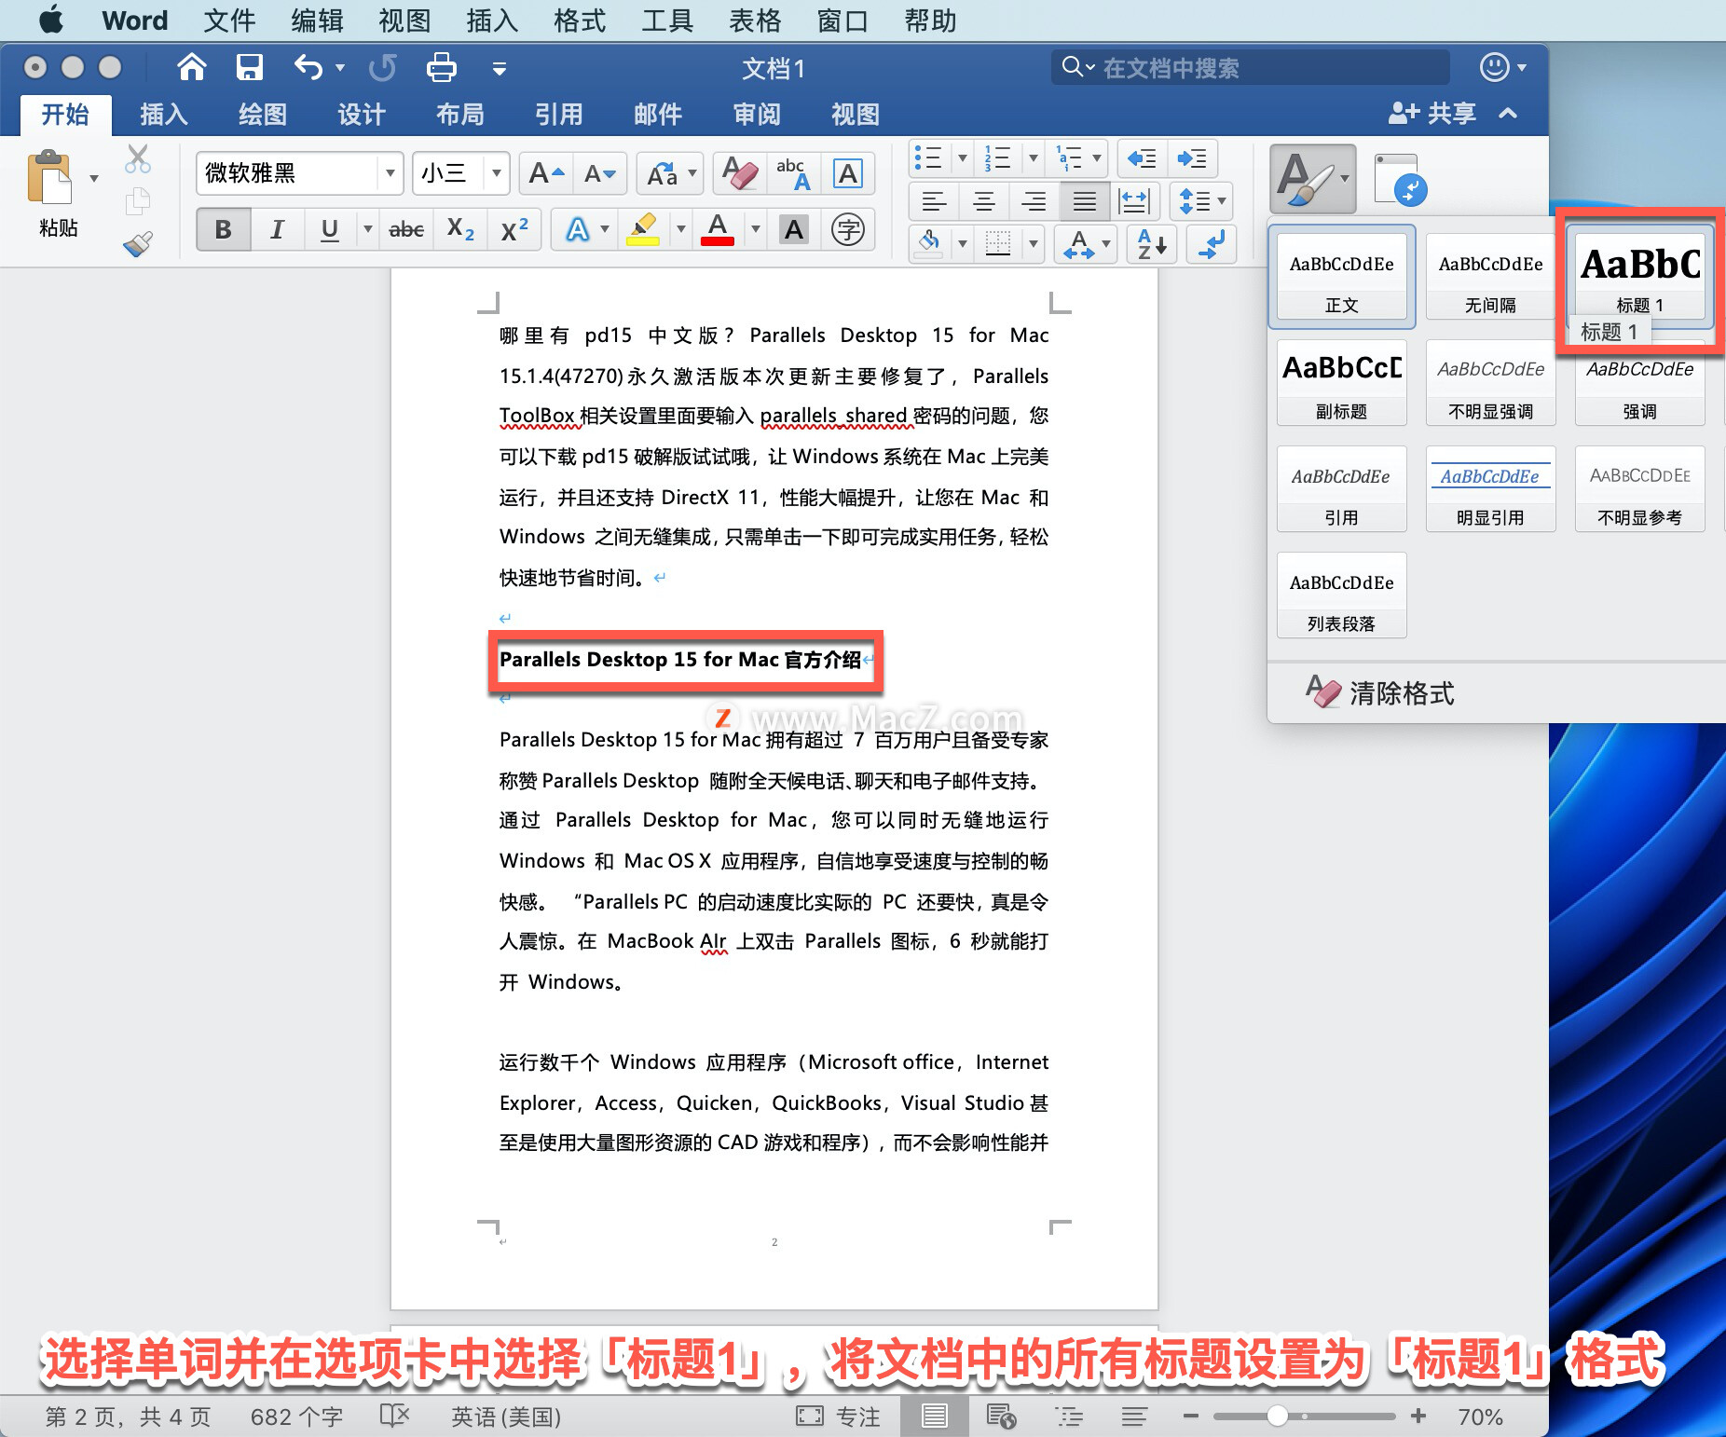The width and height of the screenshot is (1726, 1437).
Task: Toggle justified alignment
Action: 1084,200
